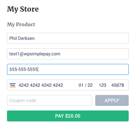
Task: Click blank space between card number and expiry
Action: click(x=71, y=85)
